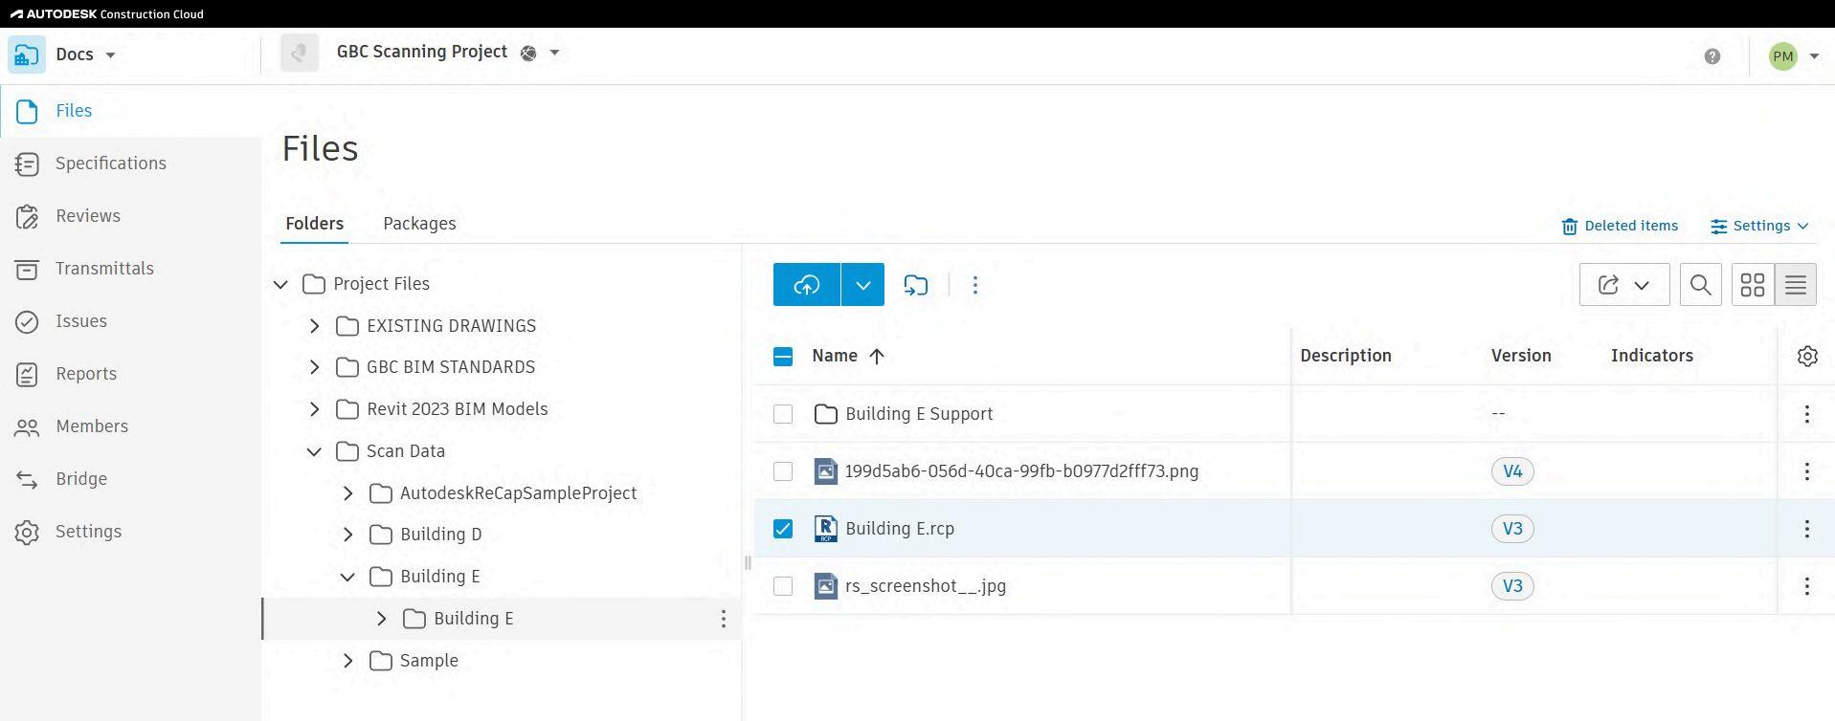This screenshot has width=1835, height=721.
Task: Open more actions for rs_screenshot__.jpg
Action: coord(1807,586)
